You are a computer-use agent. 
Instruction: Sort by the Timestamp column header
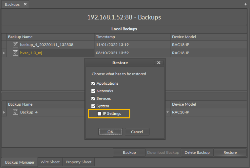point(105,37)
